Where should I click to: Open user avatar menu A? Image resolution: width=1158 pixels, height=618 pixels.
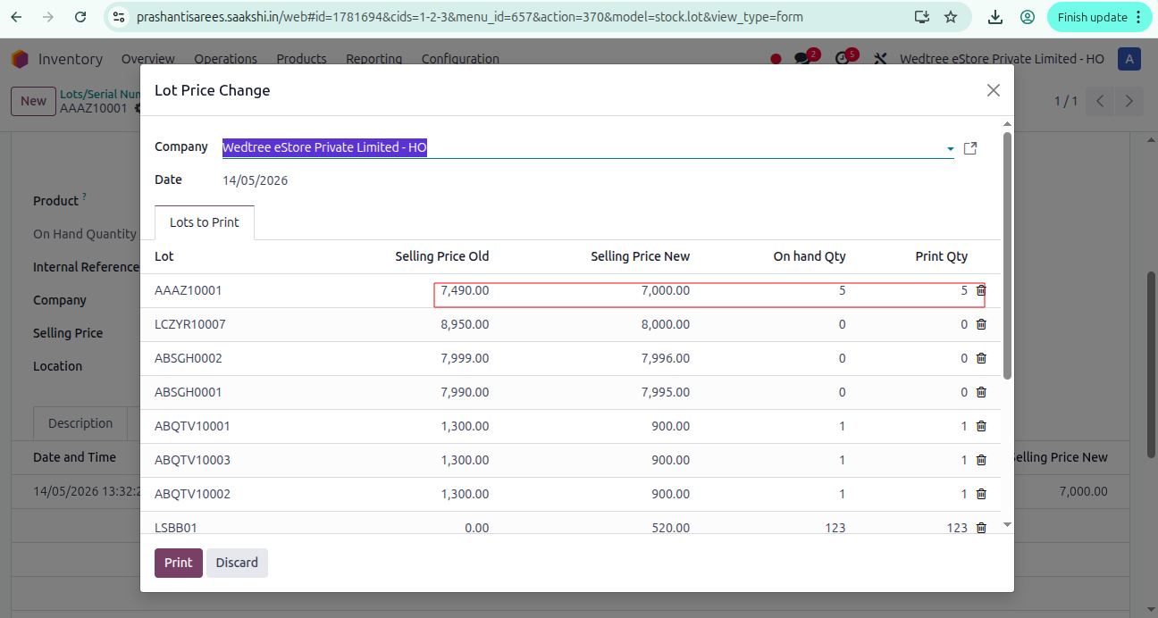[x=1129, y=59]
